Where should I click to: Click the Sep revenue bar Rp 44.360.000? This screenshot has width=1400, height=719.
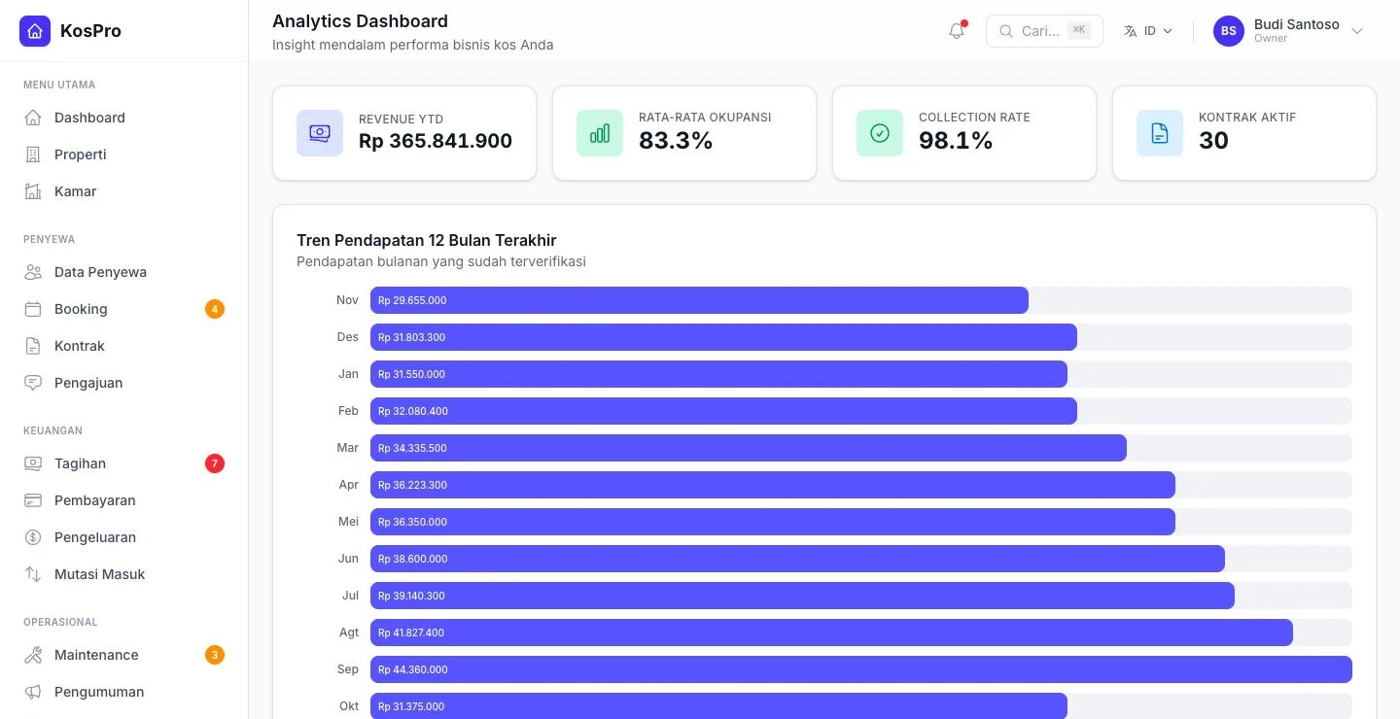(861, 669)
